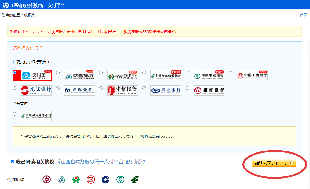The image size is (310, 189).
Task: Select gateway payment postal savings radio
Action: click(15, 114)
